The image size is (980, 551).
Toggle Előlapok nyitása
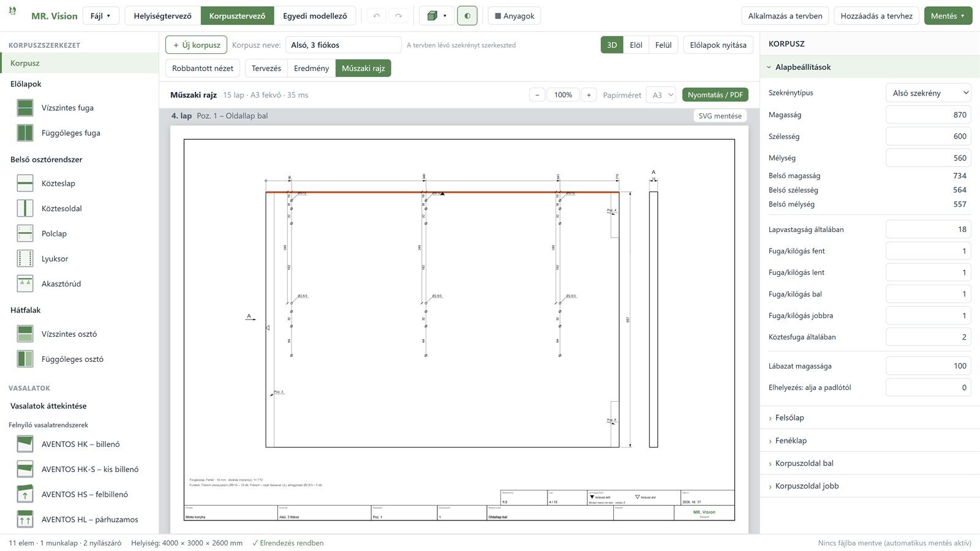tap(718, 45)
